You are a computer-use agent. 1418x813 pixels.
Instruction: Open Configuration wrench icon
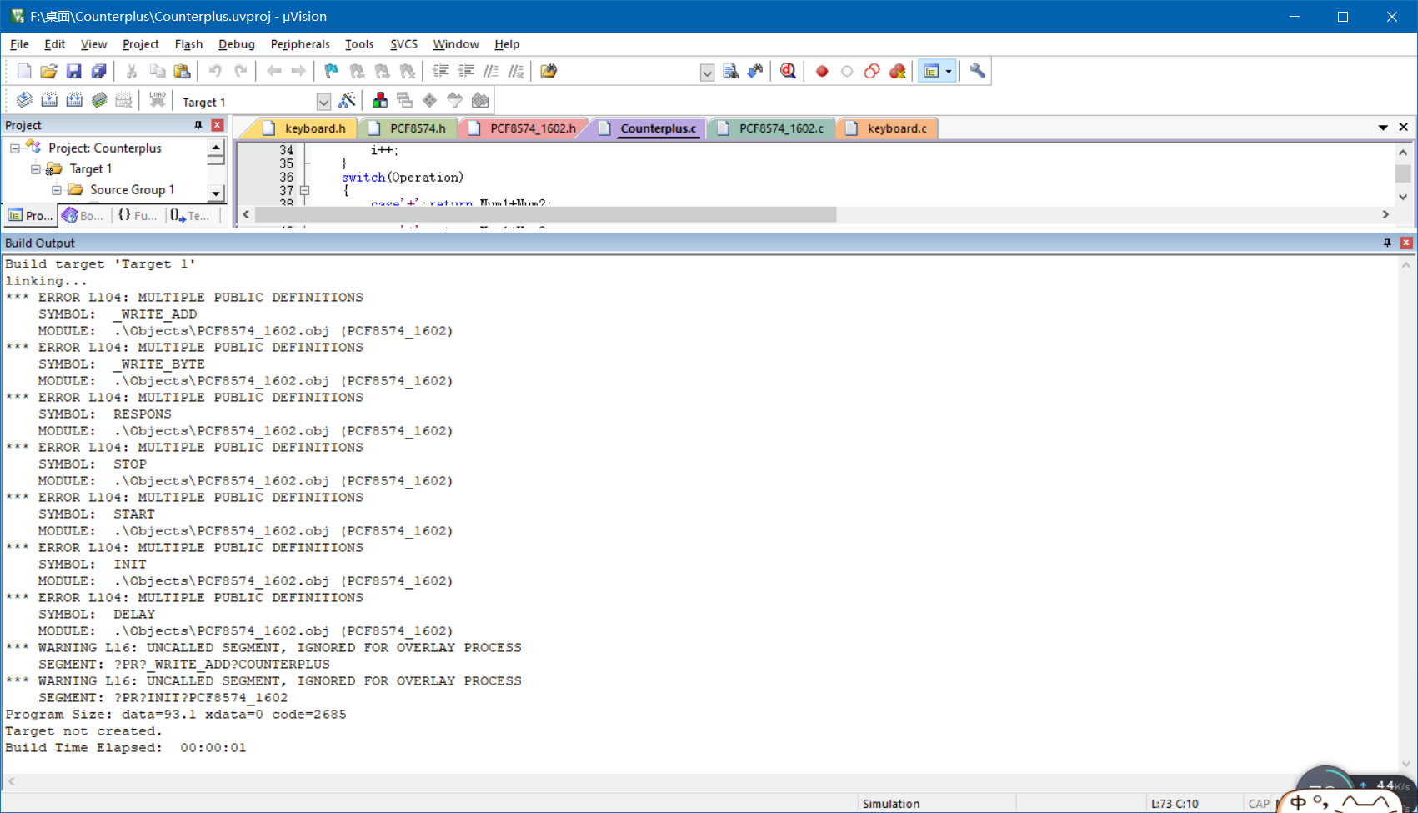coord(977,72)
